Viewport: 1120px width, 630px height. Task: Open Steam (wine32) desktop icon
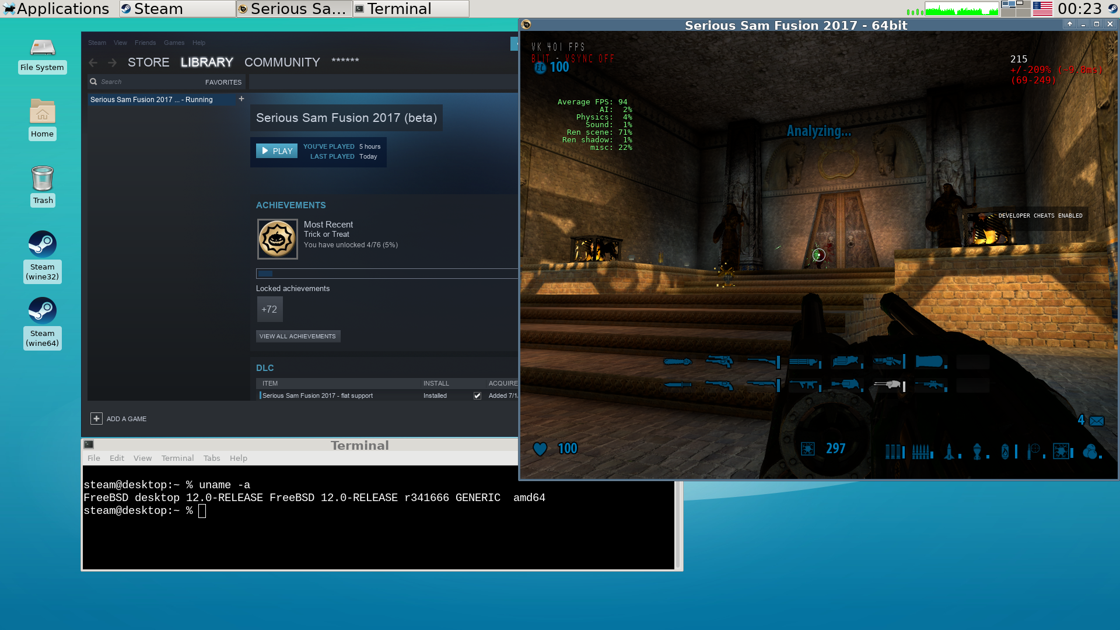coord(42,245)
